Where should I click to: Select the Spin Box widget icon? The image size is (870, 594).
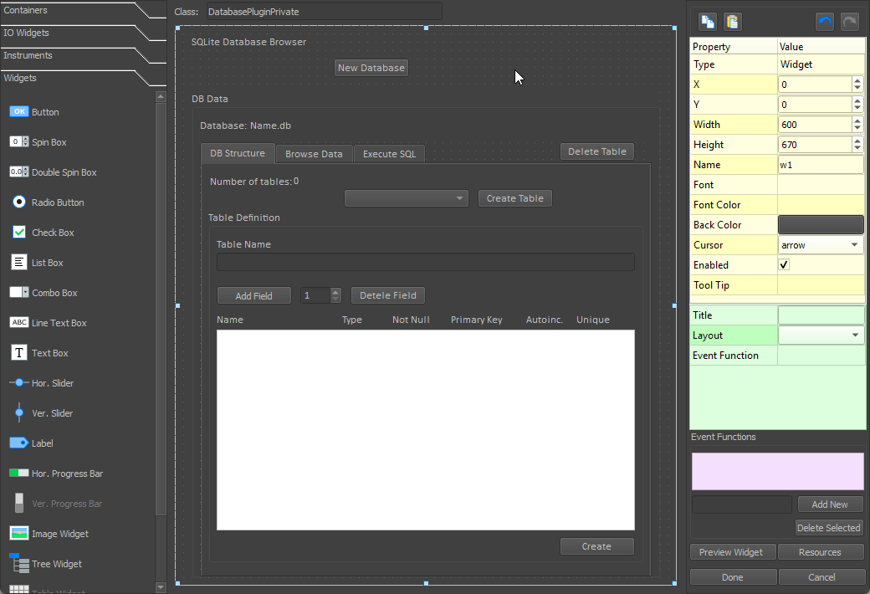(19, 142)
